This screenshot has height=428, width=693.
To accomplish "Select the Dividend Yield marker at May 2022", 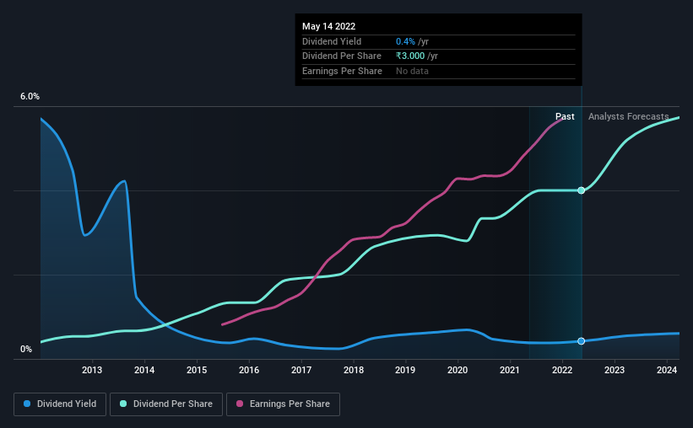I will pos(582,341).
